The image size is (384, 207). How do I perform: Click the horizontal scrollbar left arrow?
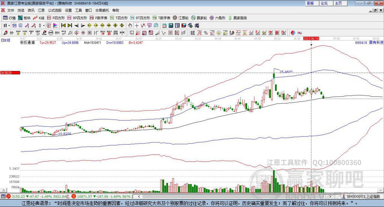click(139, 196)
